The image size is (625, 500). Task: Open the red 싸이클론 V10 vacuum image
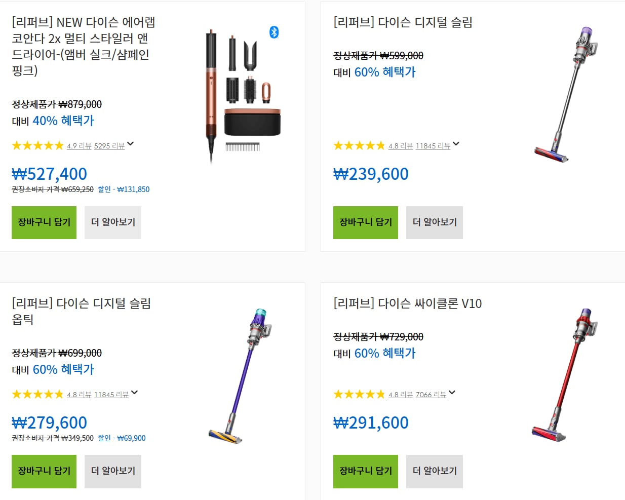coord(564,375)
